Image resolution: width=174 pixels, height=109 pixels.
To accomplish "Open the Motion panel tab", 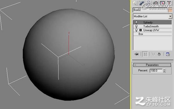I will 156,3.
